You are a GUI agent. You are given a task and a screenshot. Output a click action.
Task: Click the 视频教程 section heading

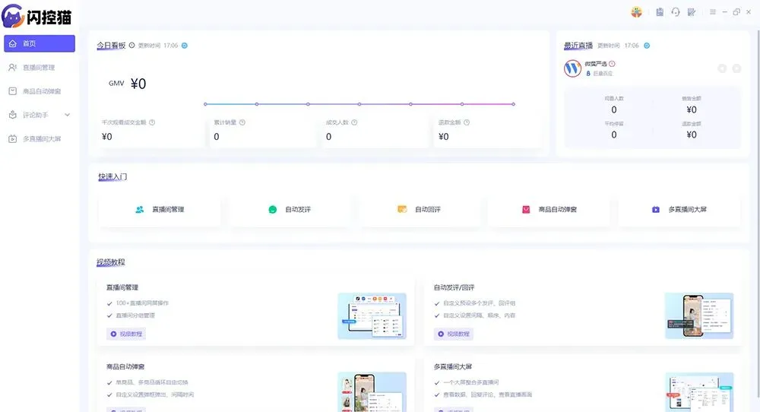[110, 262]
